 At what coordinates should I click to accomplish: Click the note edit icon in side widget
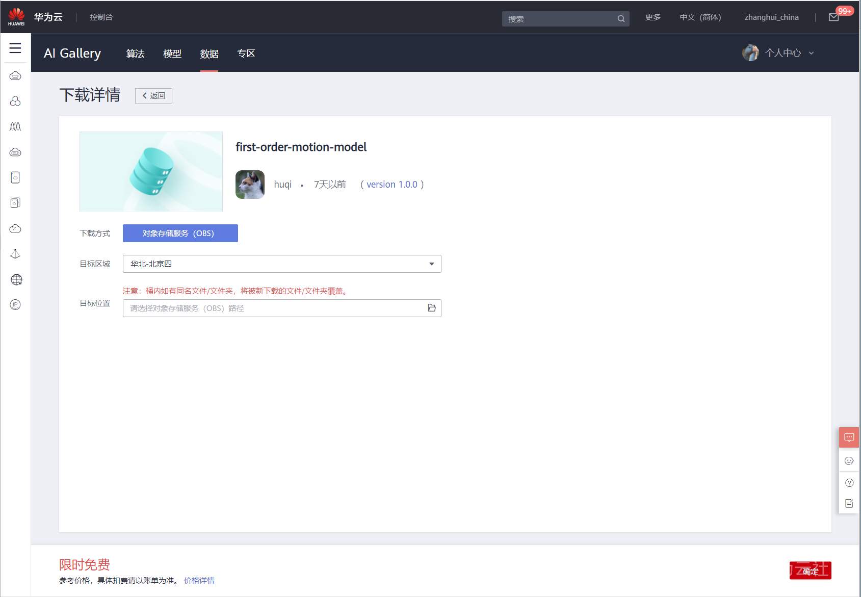(849, 504)
